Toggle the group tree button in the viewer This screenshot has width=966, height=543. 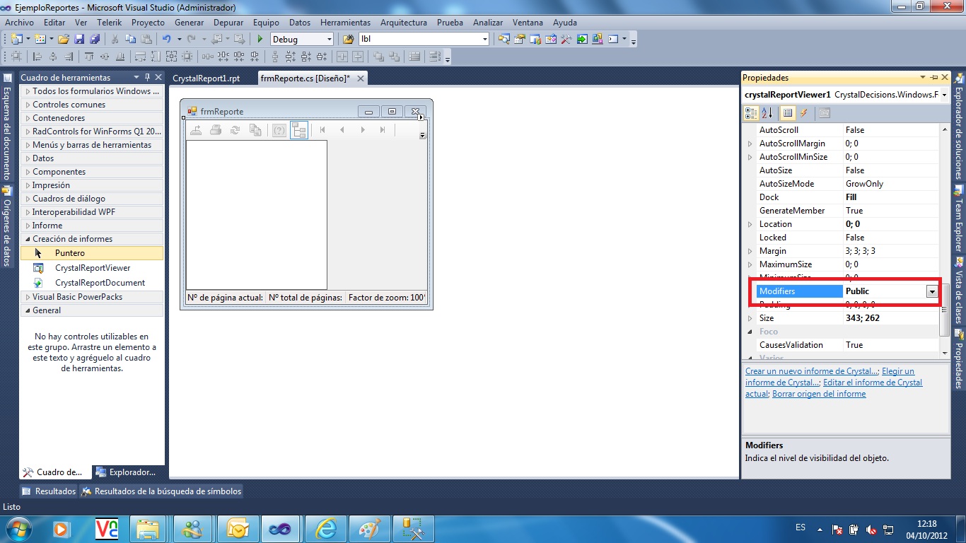(299, 130)
